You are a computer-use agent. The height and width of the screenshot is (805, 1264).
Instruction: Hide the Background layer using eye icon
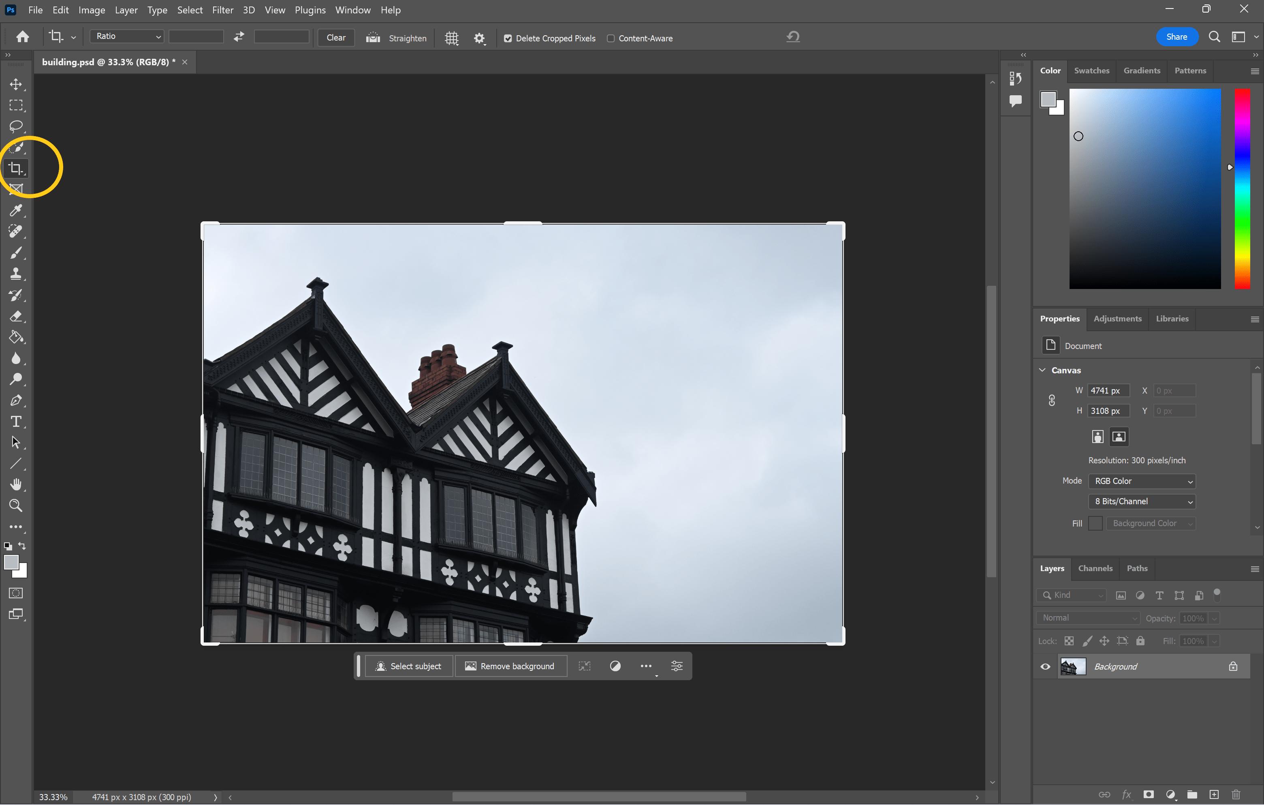click(x=1045, y=666)
